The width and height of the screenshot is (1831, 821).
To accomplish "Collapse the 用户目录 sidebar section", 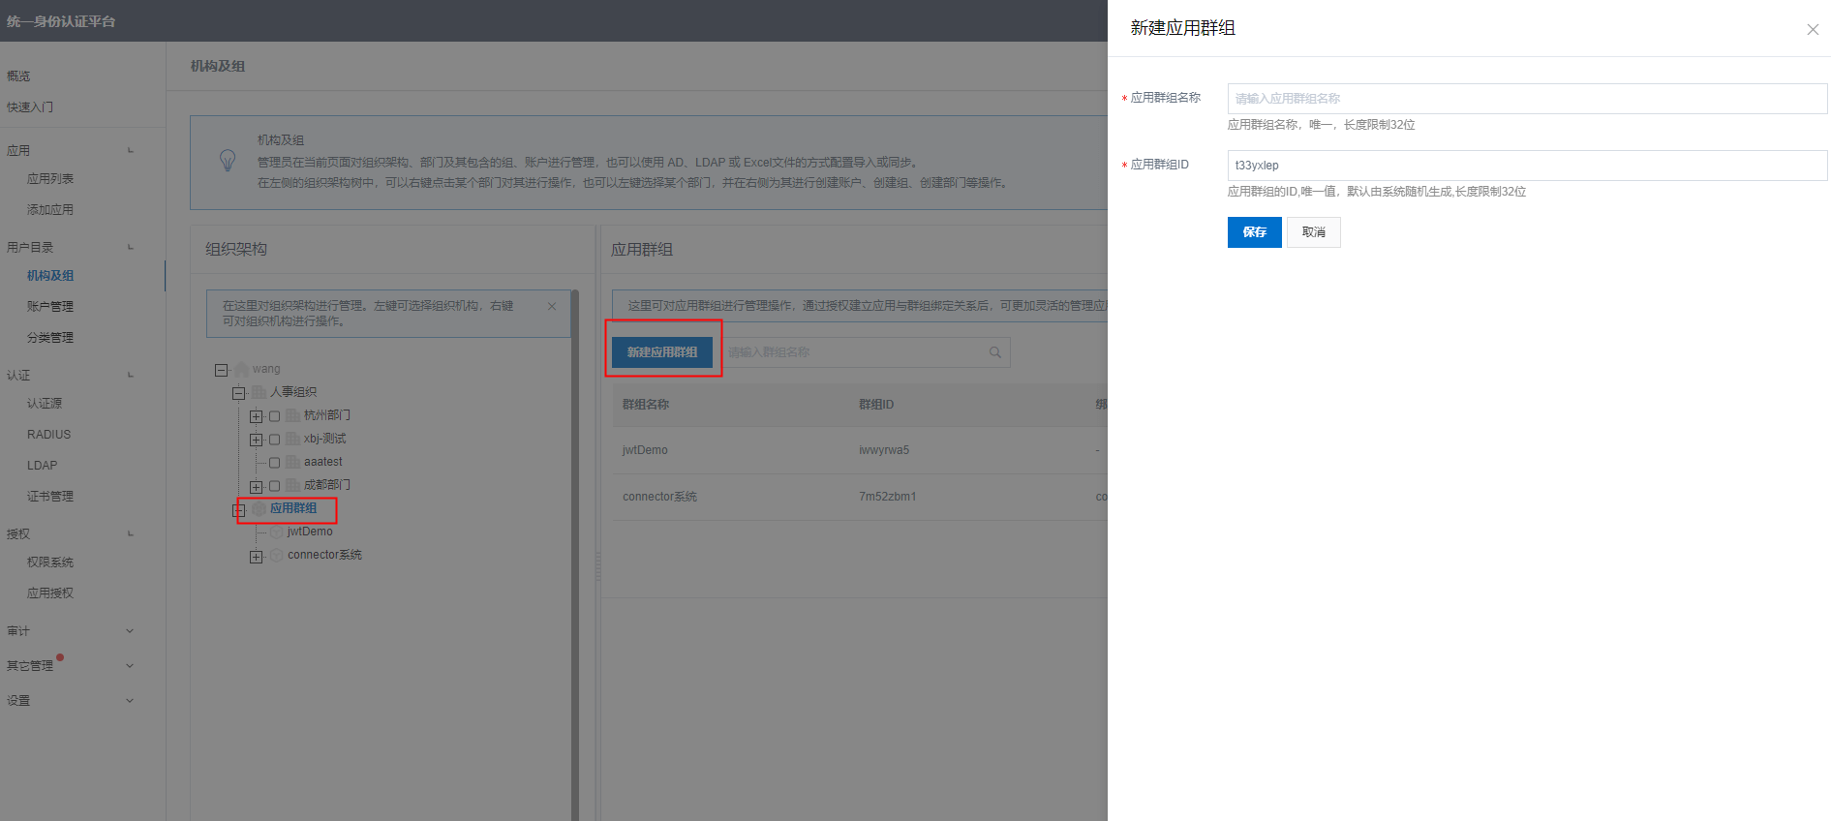I will tap(131, 248).
